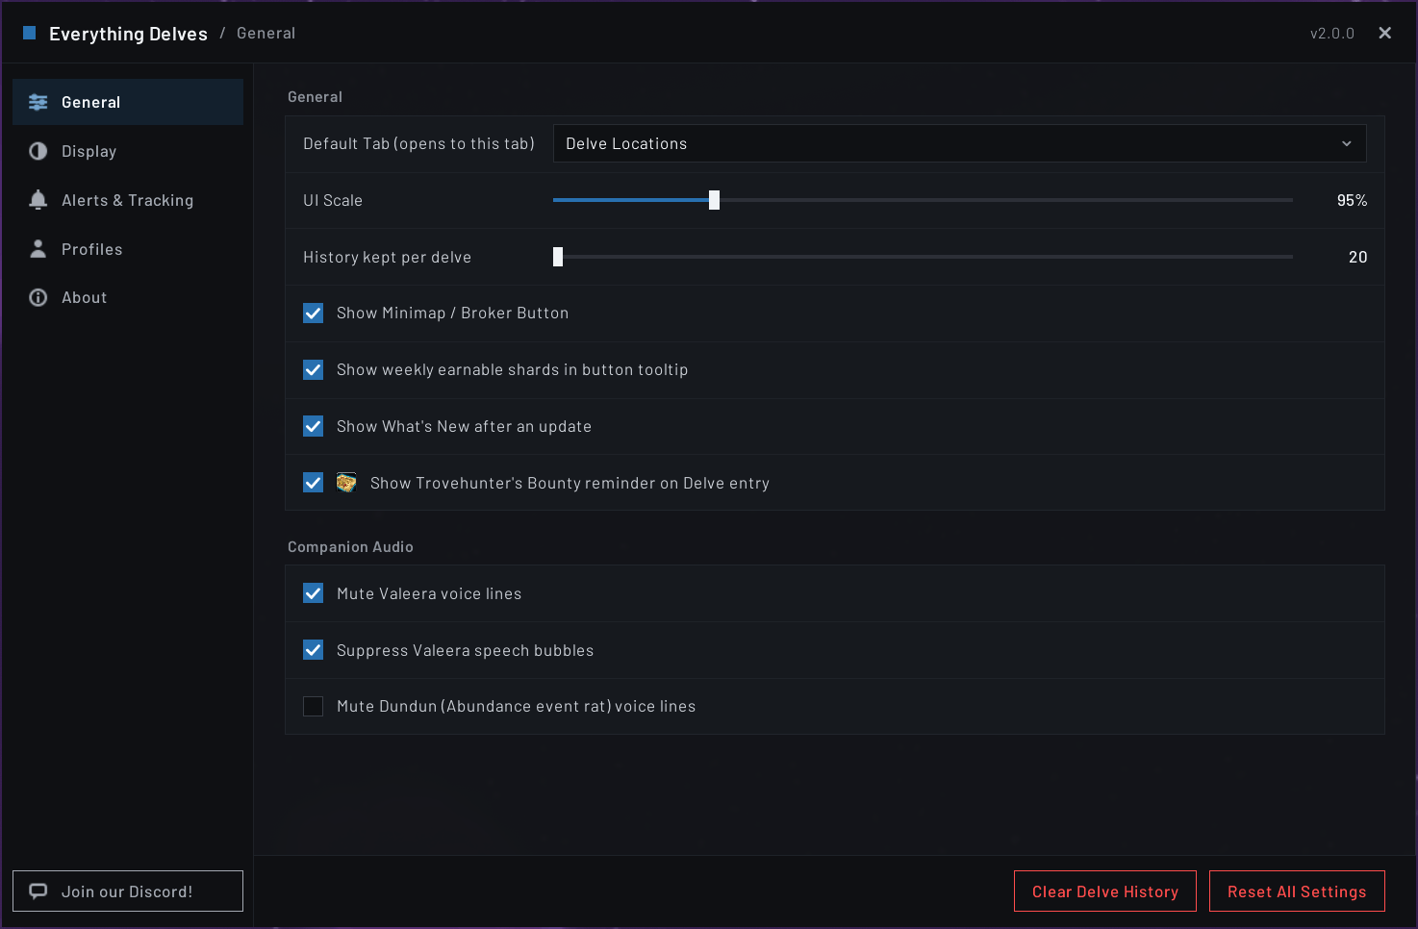
Task: Click the history value 20
Action: 1357,257
